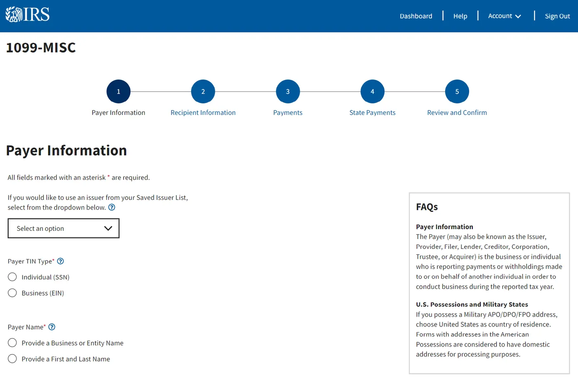Jump to step 5 circle
The image size is (578, 378).
tap(457, 92)
